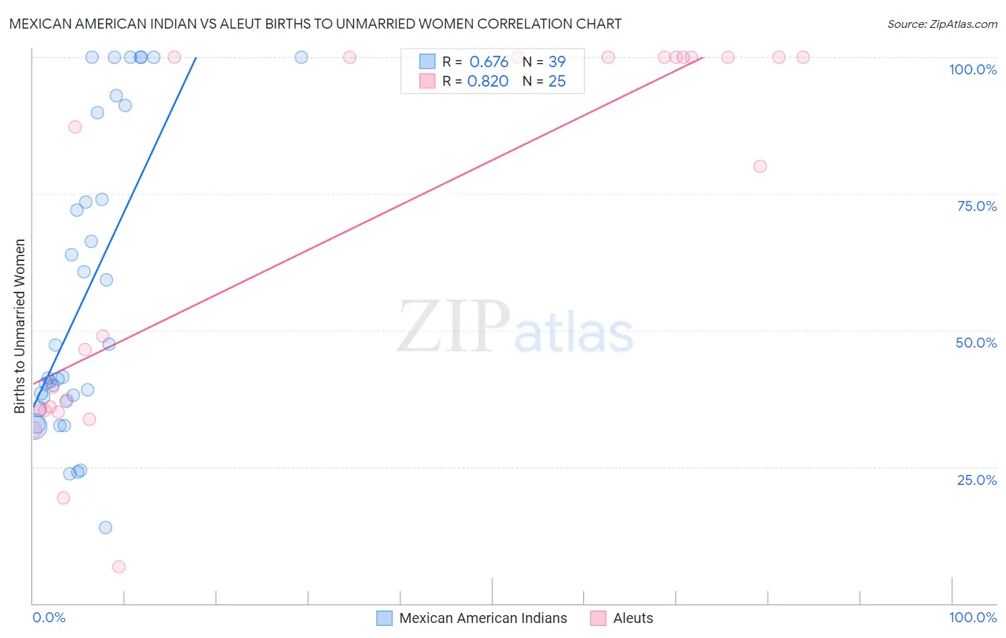Click the Births to Unmarried Women axis title

[19, 326]
